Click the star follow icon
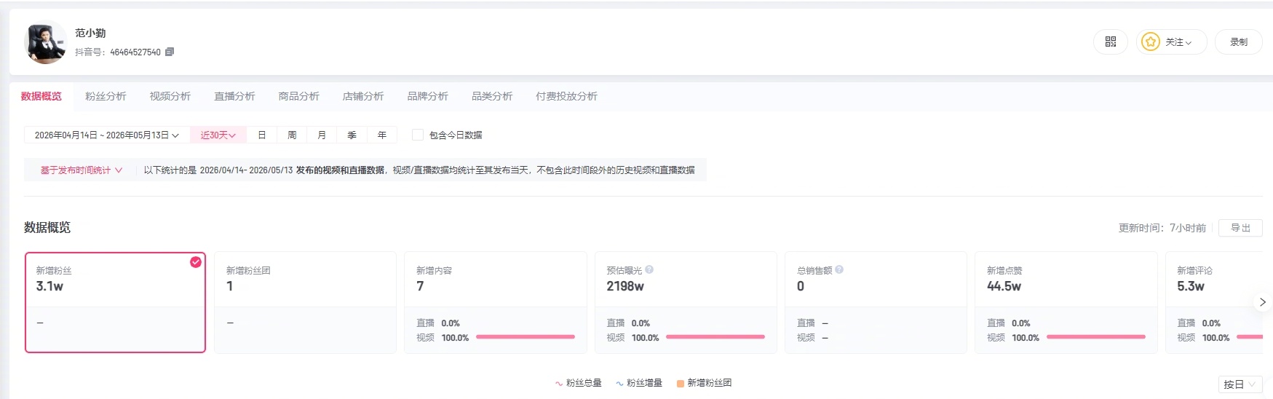Screen dimensions: 1273x399 pyautogui.click(x=1150, y=42)
